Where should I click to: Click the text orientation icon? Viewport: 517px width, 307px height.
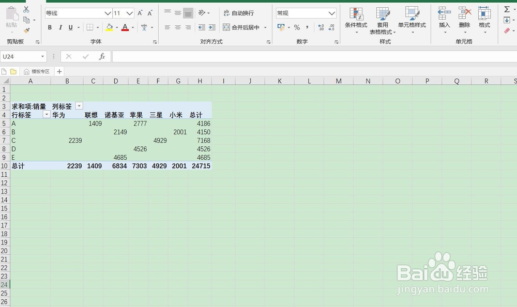[202, 13]
